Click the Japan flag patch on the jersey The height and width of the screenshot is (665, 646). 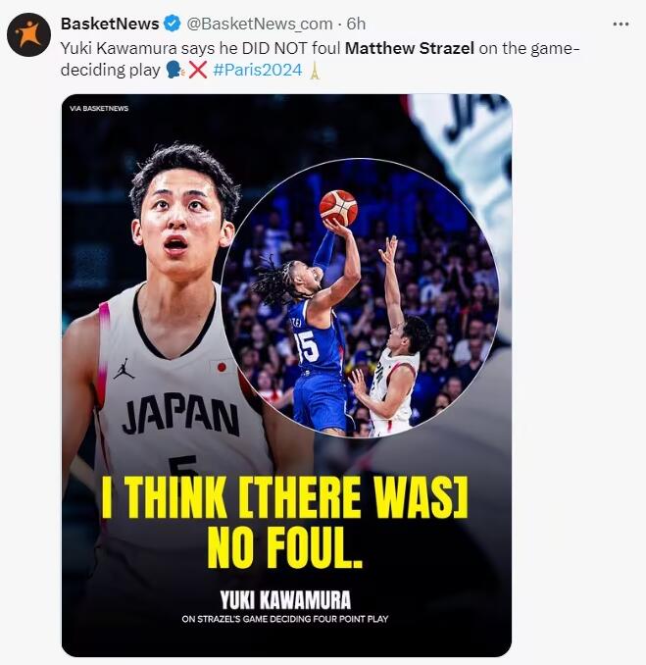coord(220,367)
